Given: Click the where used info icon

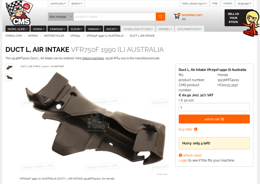Looking at the screenshot, I should click(180, 155).
